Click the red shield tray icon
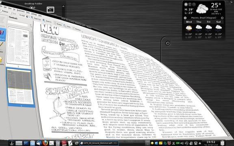 [169, 143]
